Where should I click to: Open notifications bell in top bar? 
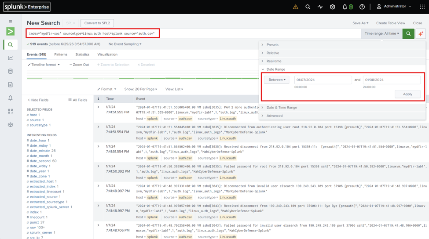pos(345,7)
